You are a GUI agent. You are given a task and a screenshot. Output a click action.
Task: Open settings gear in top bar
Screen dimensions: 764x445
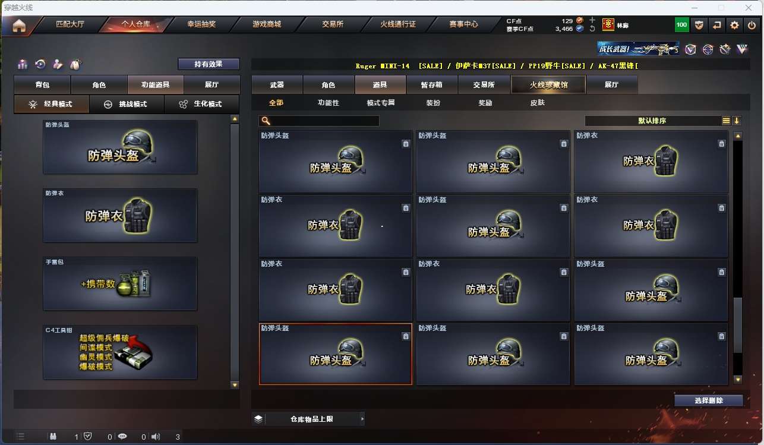click(735, 25)
